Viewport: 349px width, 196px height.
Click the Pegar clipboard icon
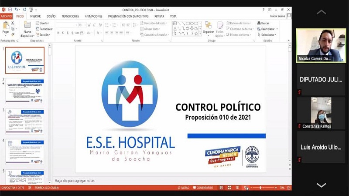[6, 26]
